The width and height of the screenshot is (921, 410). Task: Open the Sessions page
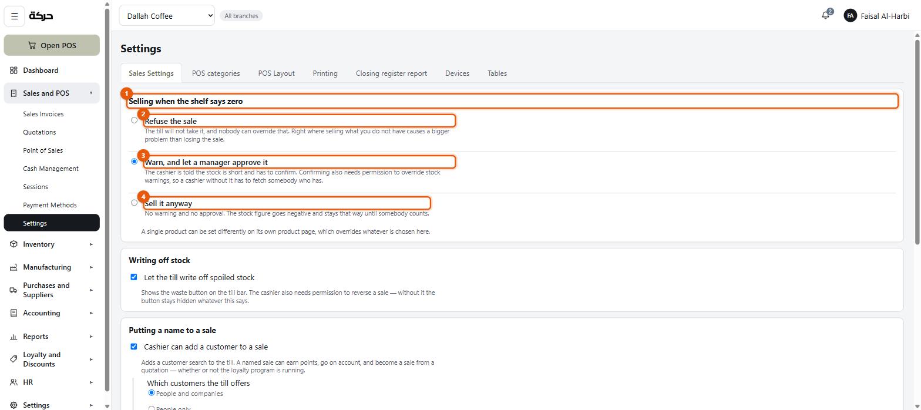point(52,187)
